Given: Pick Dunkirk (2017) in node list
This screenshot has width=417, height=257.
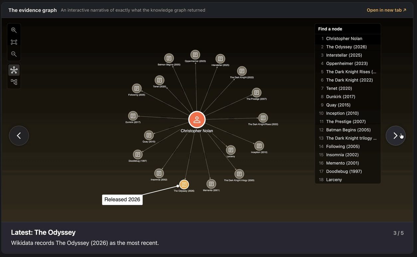Looking at the screenshot, I should tap(348, 97).
